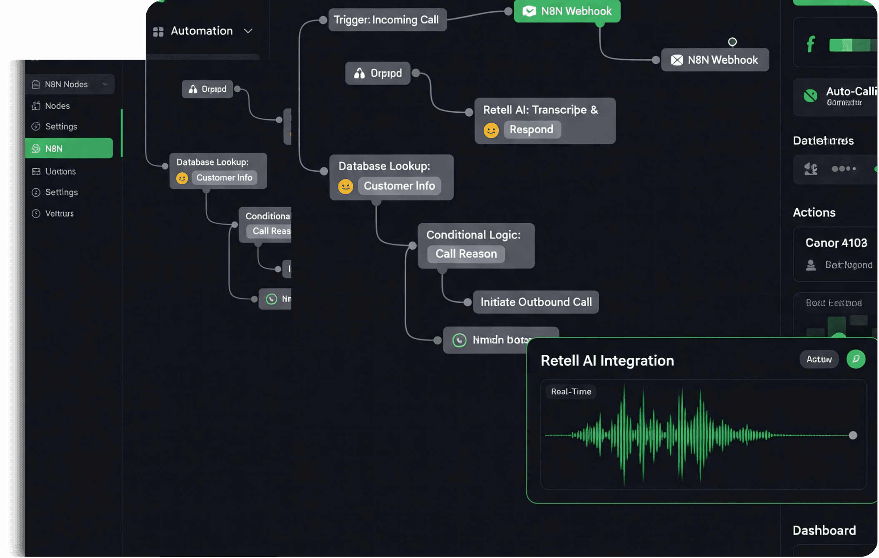Click the dots indicator under Dadetıırəs
This screenshot has width=879, height=558.
point(844,169)
